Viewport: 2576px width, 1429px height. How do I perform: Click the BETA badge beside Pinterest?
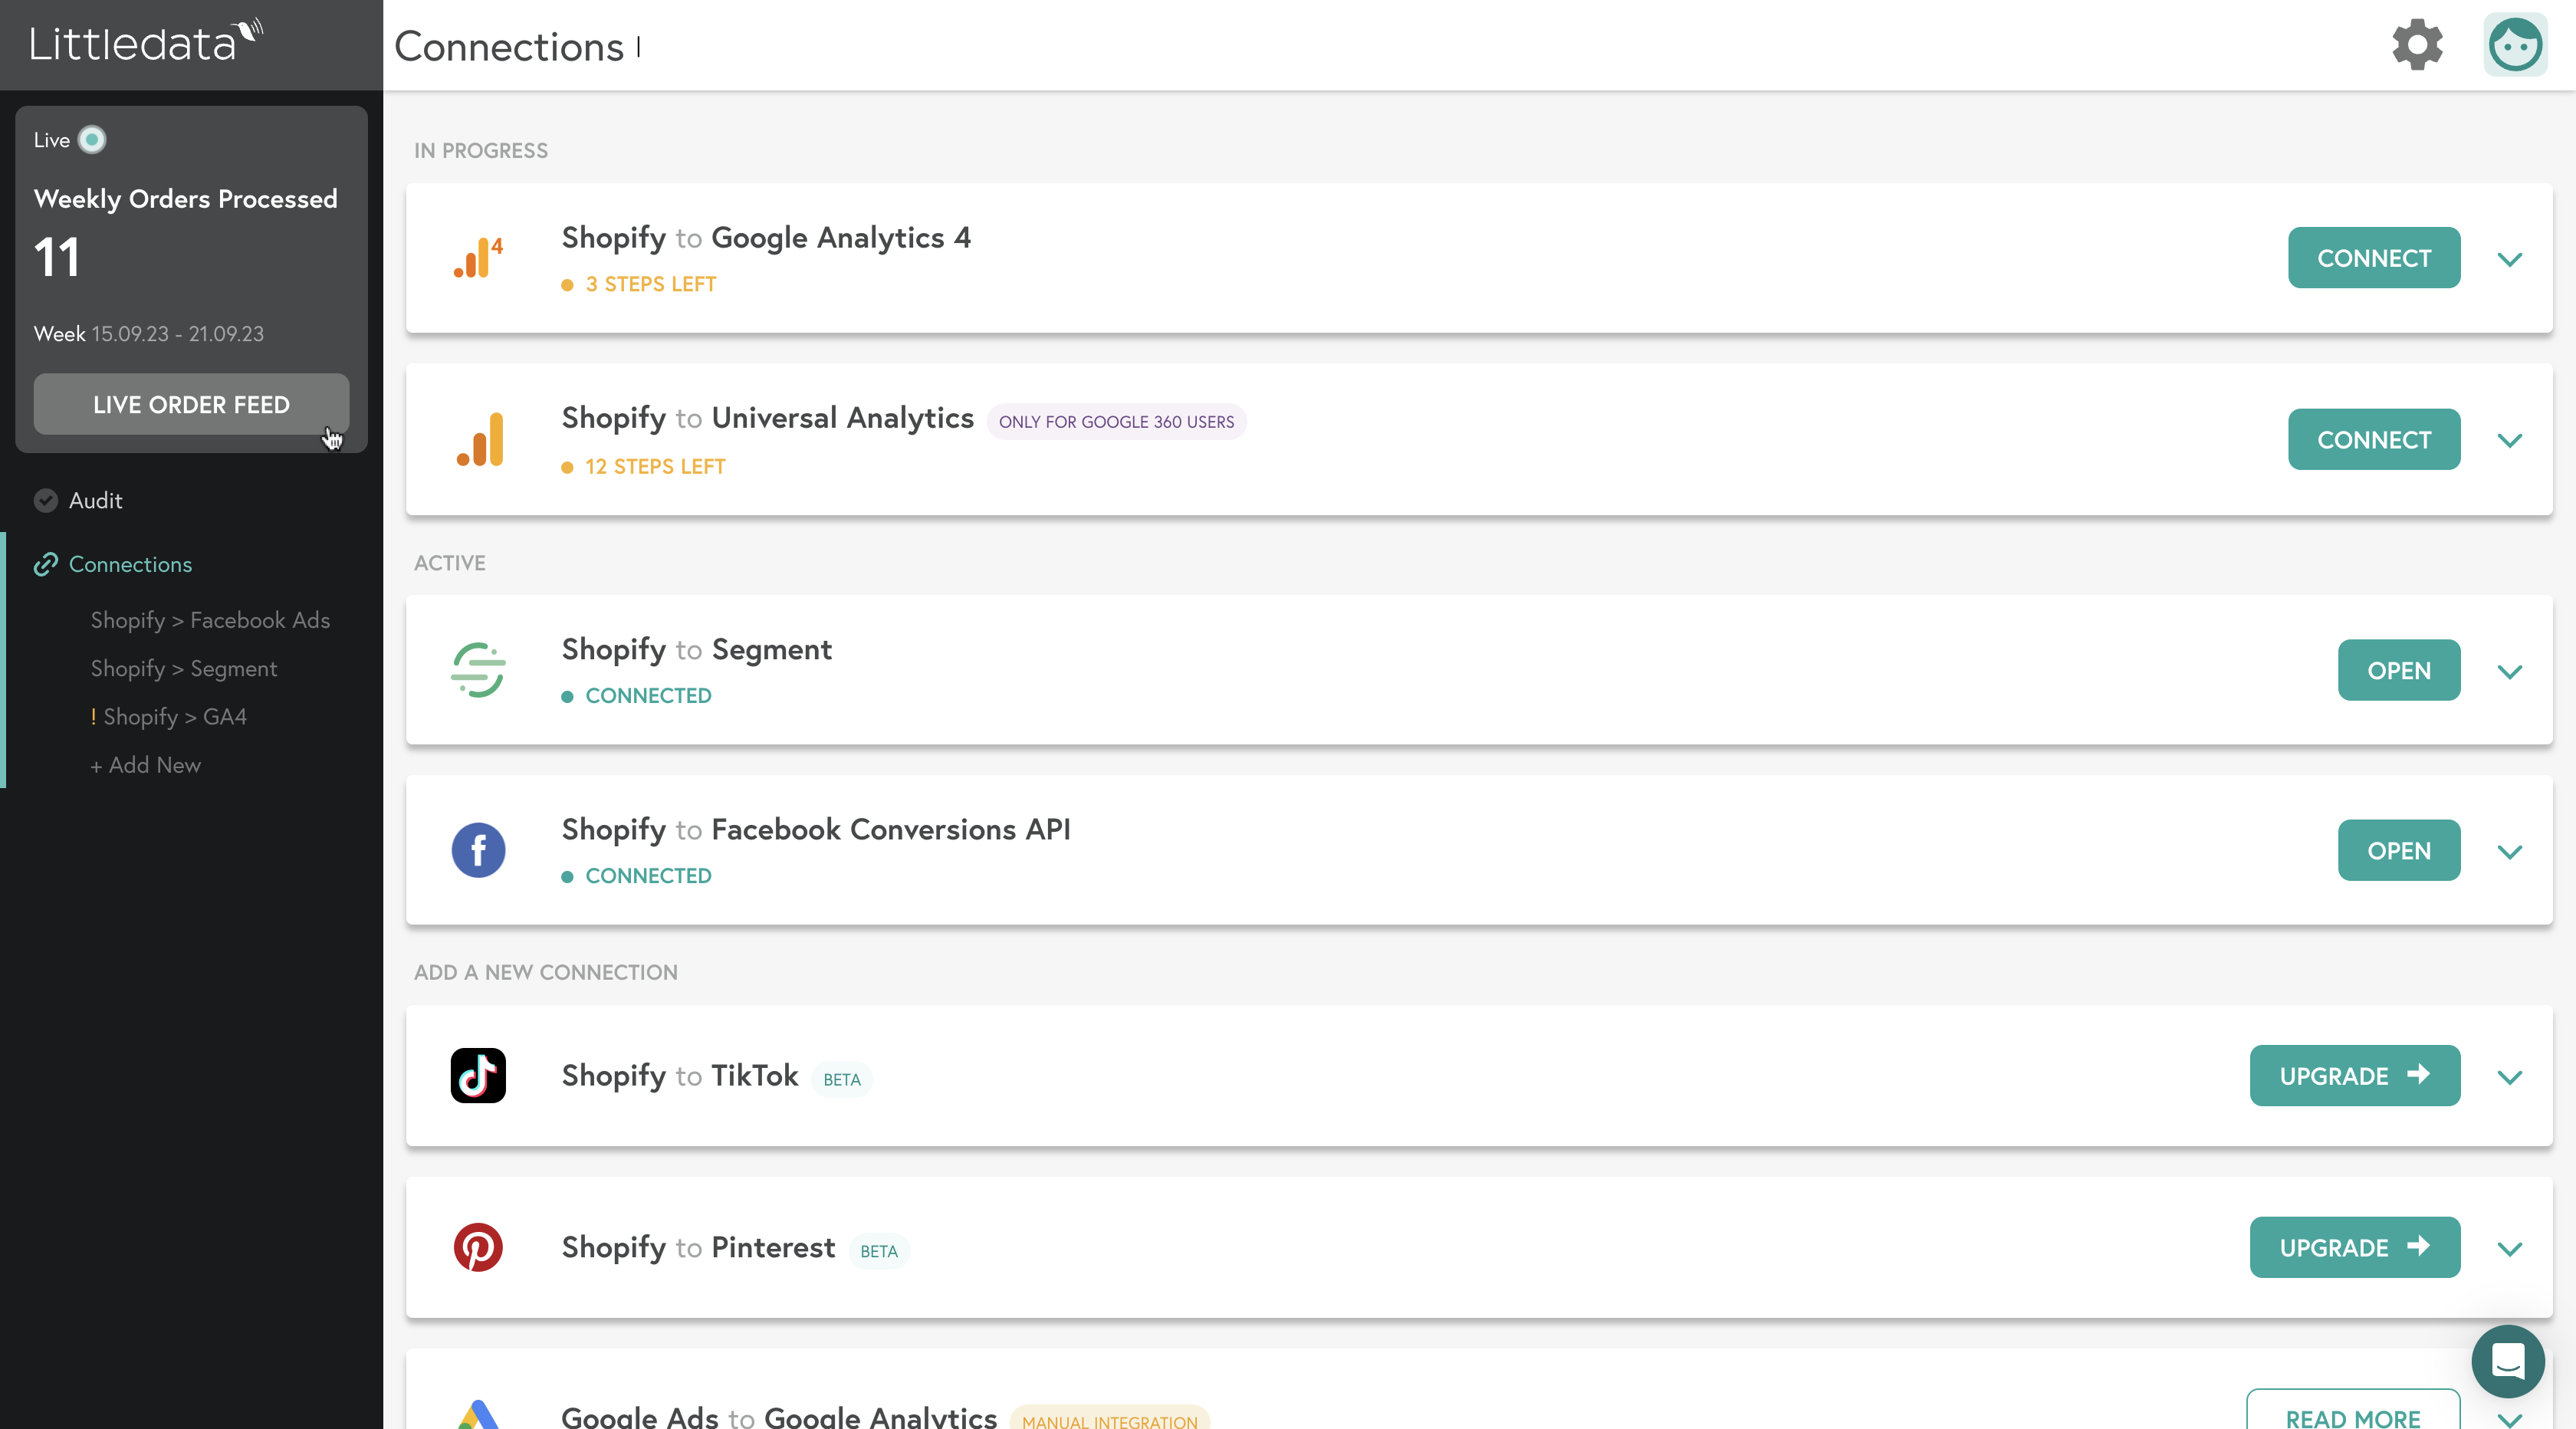[879, 1251]
